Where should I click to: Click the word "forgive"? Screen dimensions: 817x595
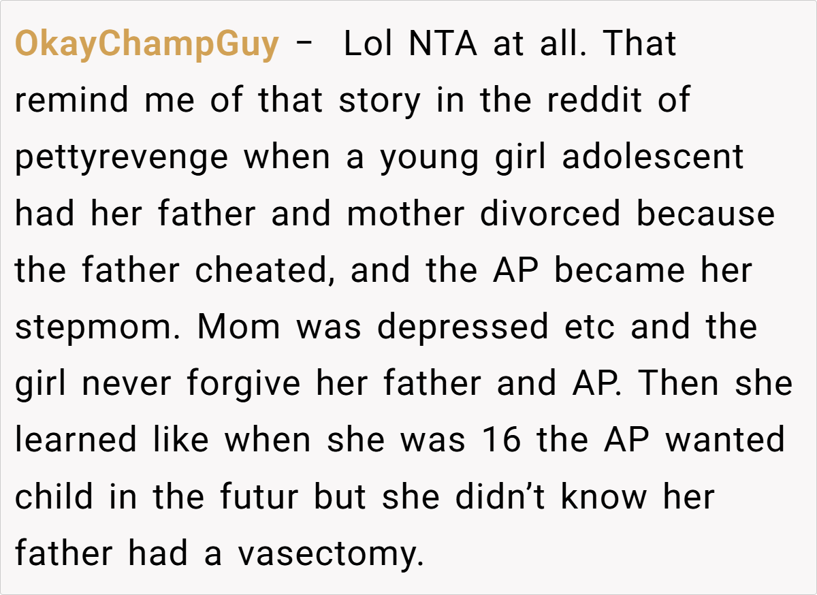243,384
